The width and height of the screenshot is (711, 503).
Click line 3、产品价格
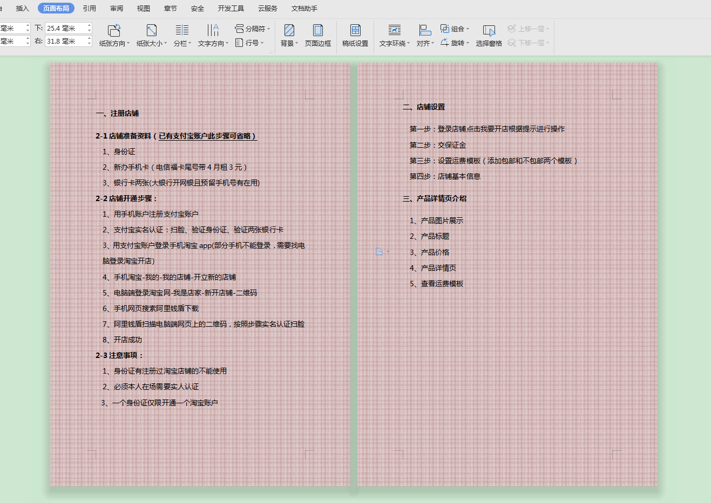(429, 252)
